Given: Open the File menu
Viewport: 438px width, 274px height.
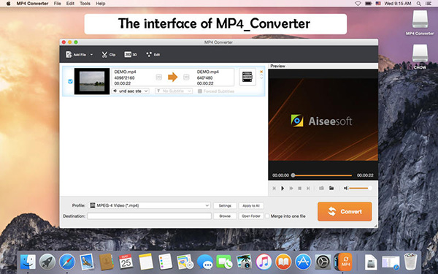Looking at the screenshot, I should [x=57, y=4].
